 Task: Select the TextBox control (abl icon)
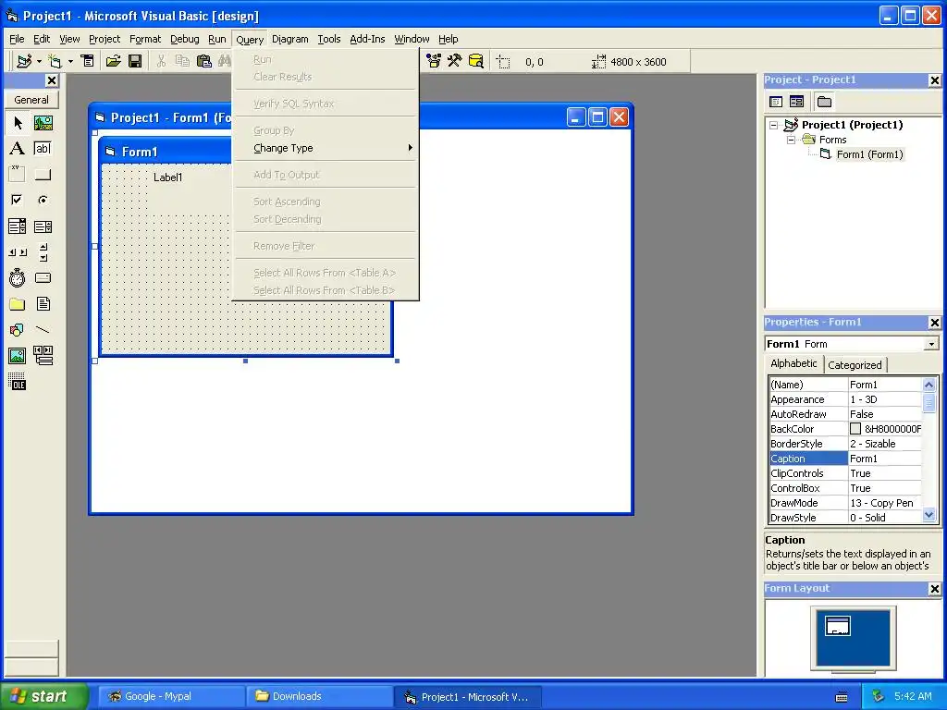coord(43,149)
